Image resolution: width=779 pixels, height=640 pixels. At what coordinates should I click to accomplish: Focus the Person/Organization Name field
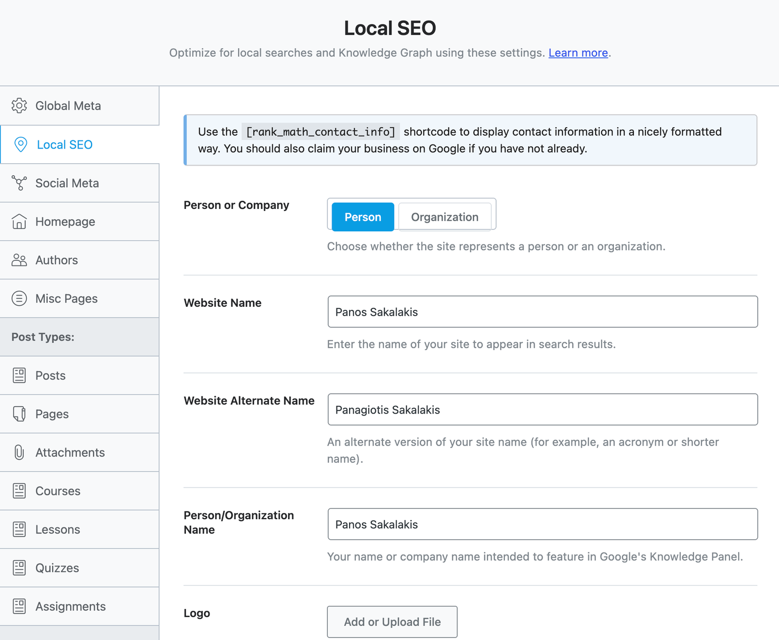point(542,524)
